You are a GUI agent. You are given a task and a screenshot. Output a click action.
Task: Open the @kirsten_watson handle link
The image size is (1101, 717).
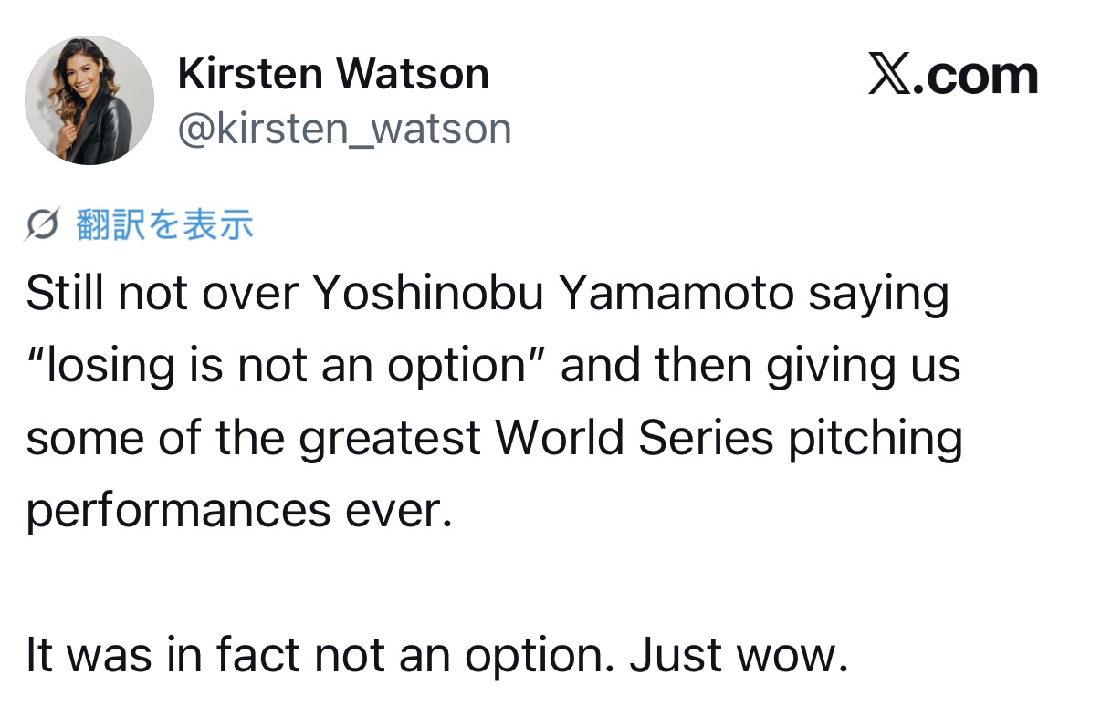pos(344,129)
